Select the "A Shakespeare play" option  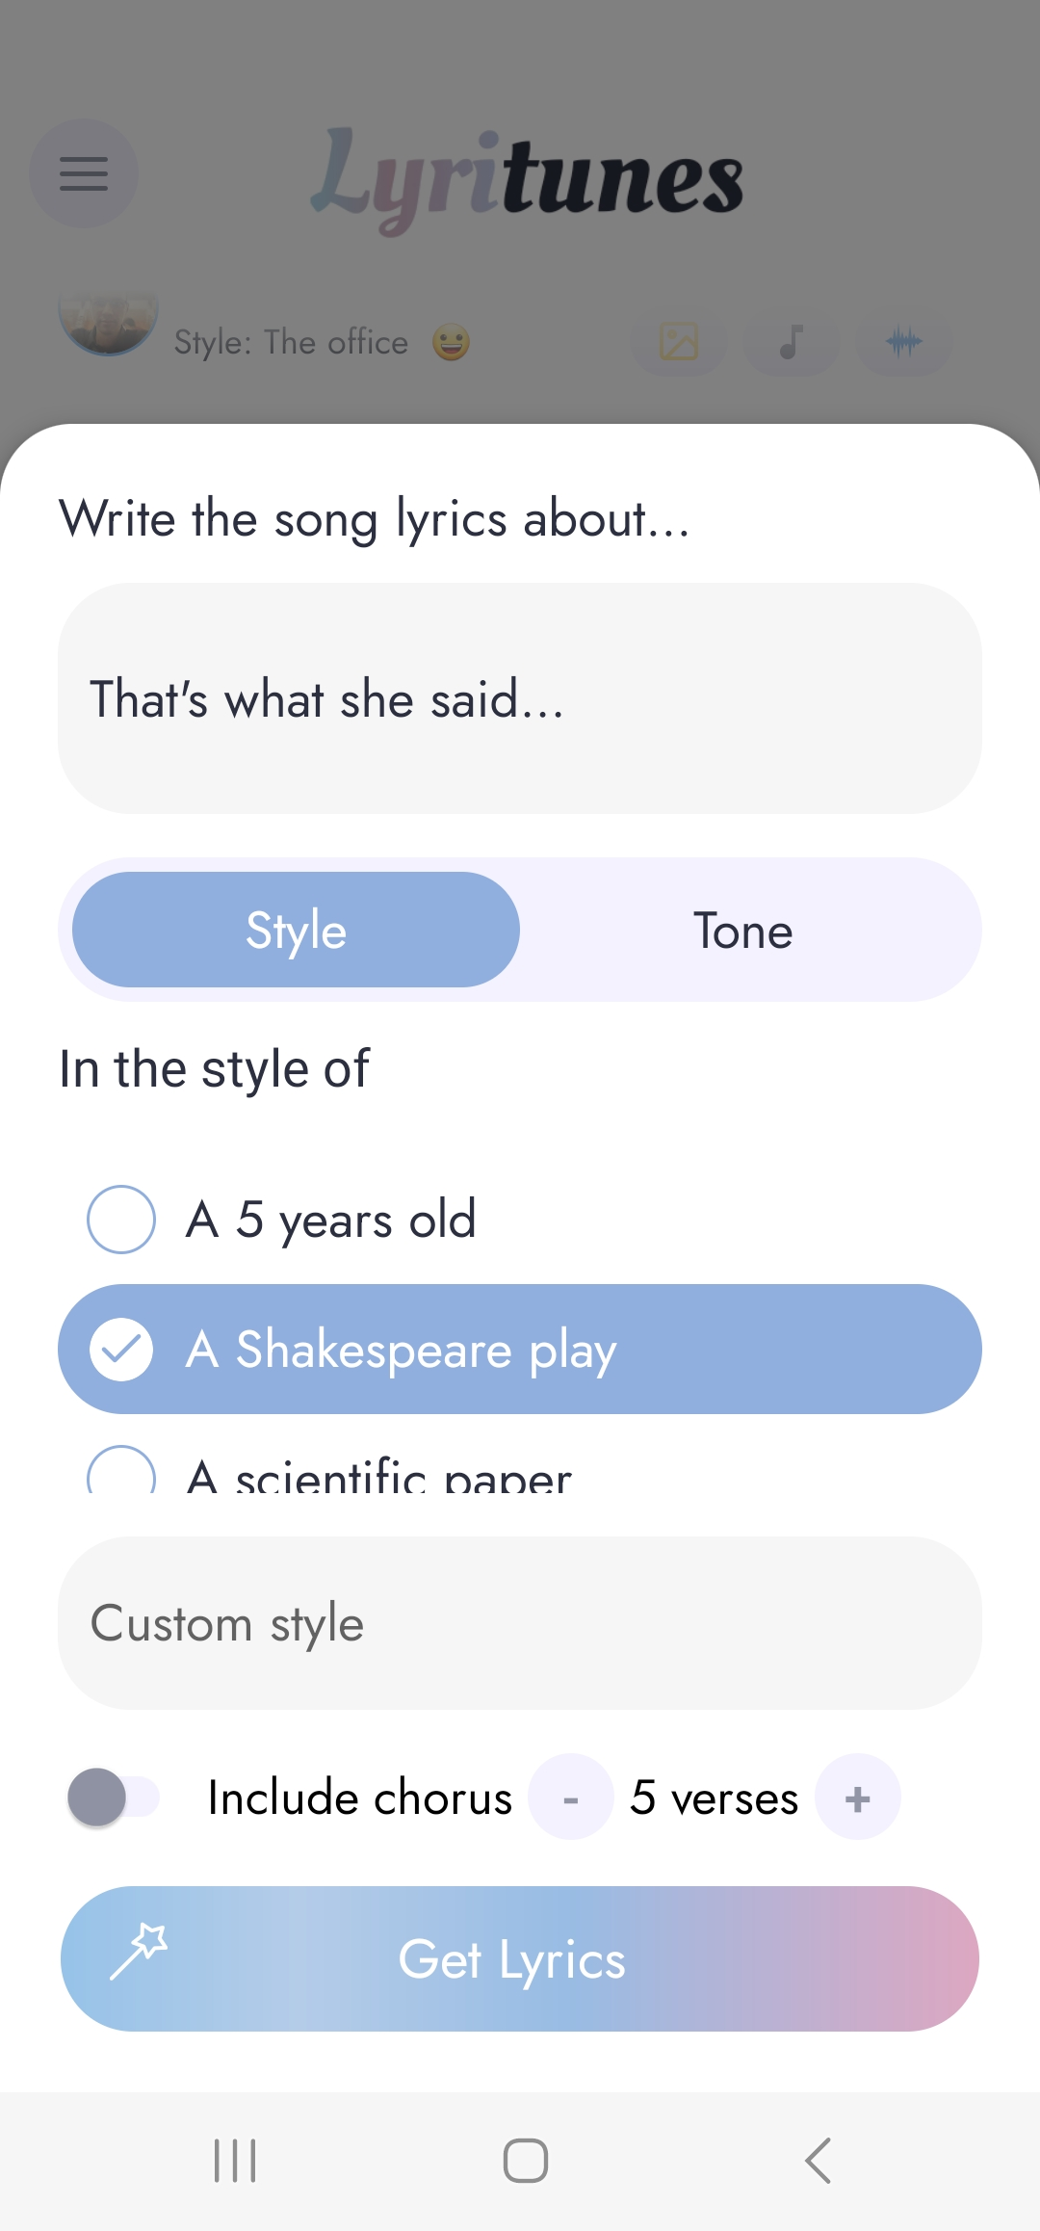tap(520, 1349)
